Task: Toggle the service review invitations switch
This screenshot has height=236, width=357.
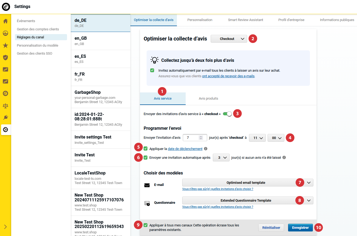Action: tap(227, 114)
